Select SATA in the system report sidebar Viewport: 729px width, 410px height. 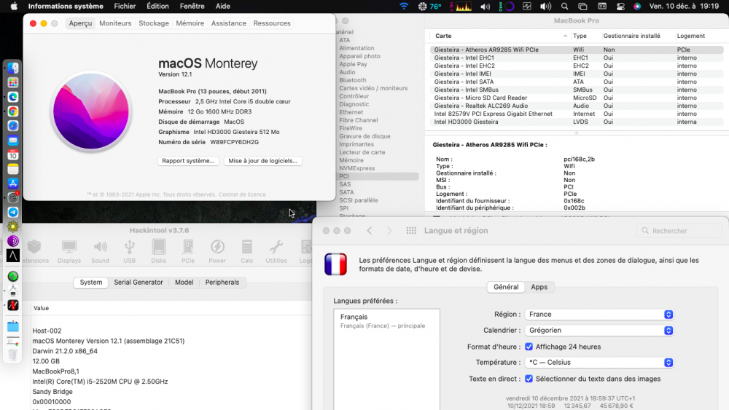(x=346, y=192)
